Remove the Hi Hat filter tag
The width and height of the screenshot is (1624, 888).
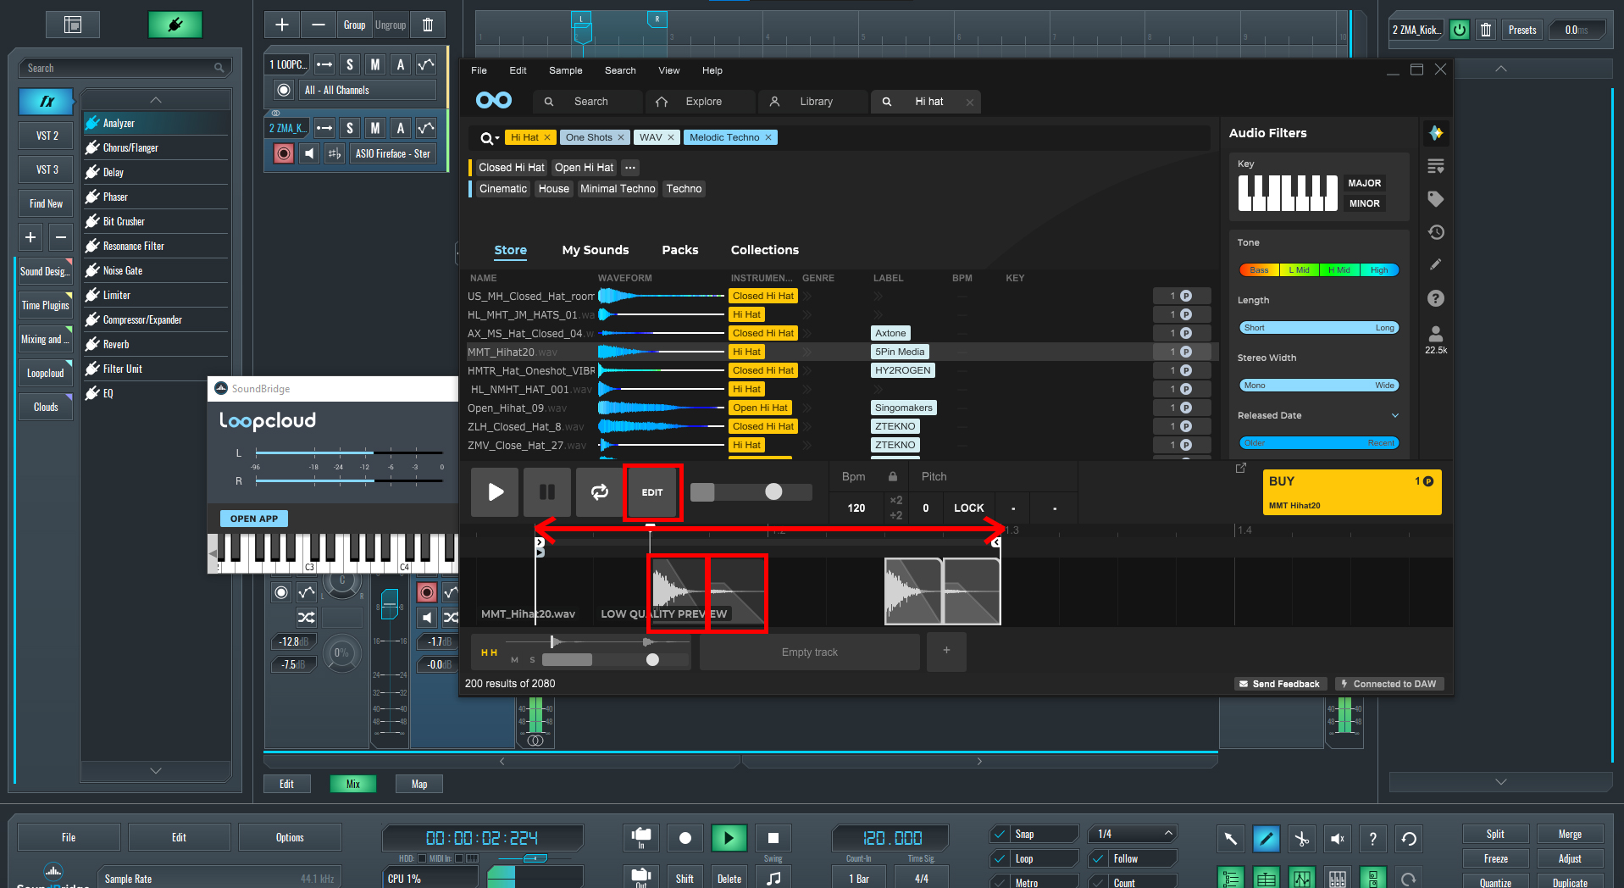547,137
